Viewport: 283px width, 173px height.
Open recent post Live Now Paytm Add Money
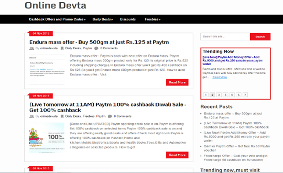(x=237, y=137)
